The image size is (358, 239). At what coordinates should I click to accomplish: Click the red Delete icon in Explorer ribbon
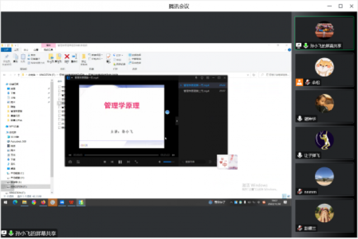tap(67, 56)
